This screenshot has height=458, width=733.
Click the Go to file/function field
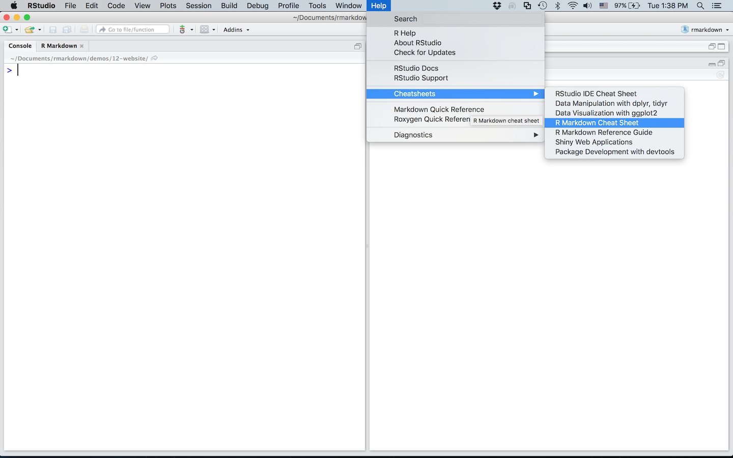coord(133,30)
